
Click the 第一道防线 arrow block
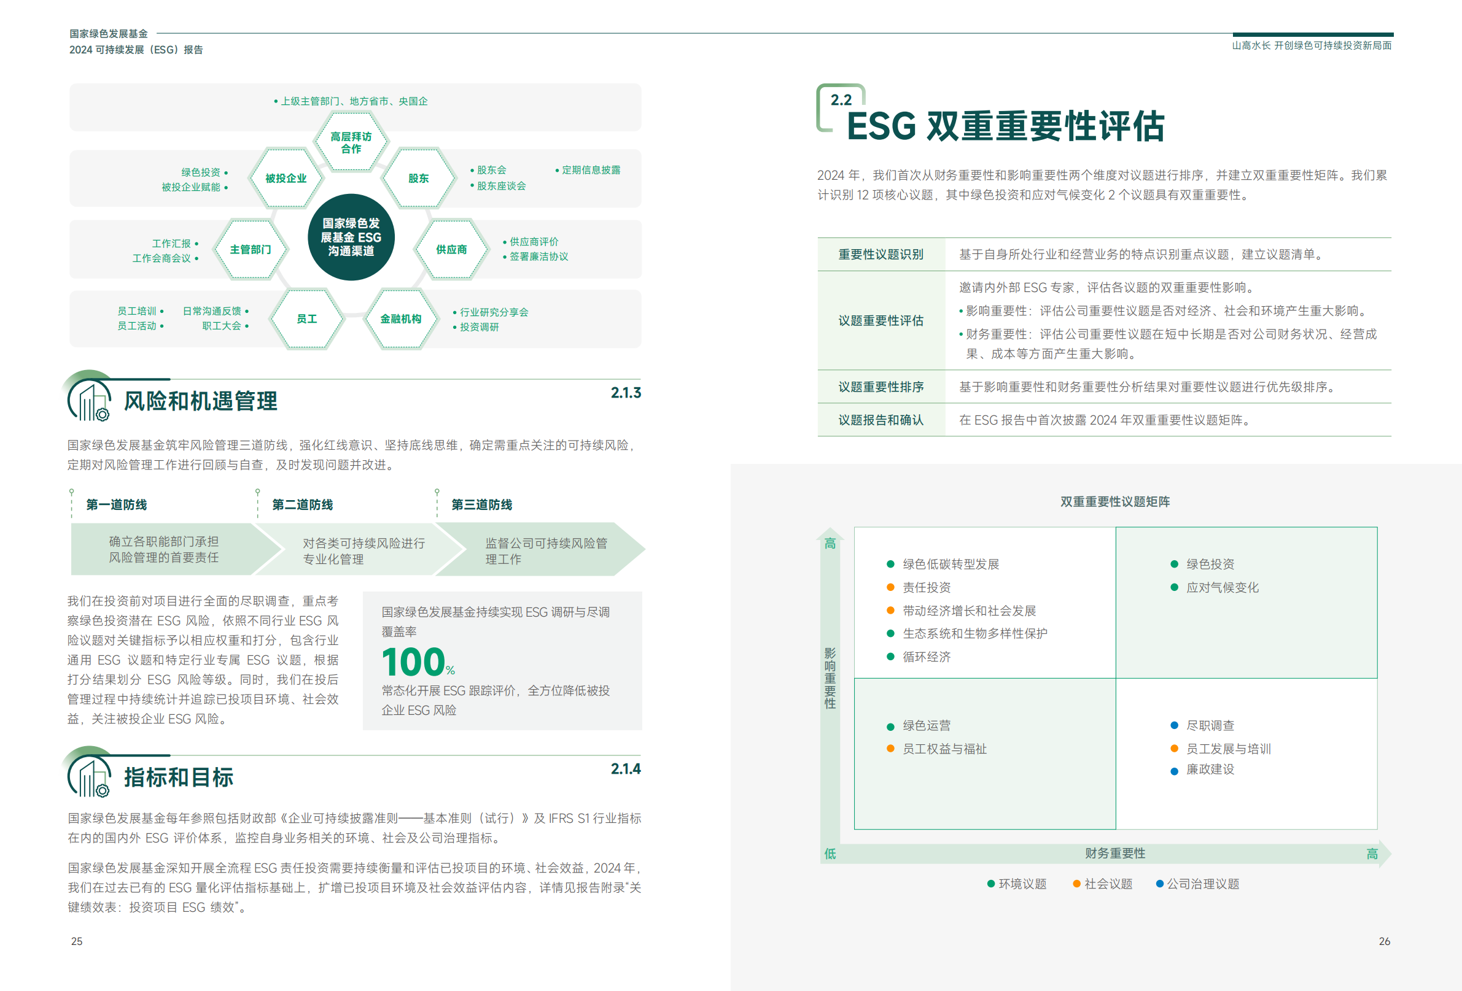tap(165, 550)
